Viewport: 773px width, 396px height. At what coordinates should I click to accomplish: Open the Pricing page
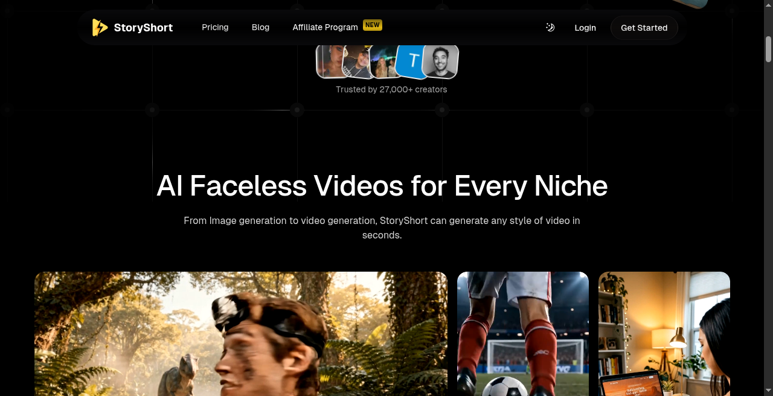[x=215, y=27]
